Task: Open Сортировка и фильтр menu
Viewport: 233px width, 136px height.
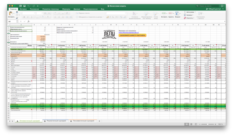Action: [x=200, y=15]
